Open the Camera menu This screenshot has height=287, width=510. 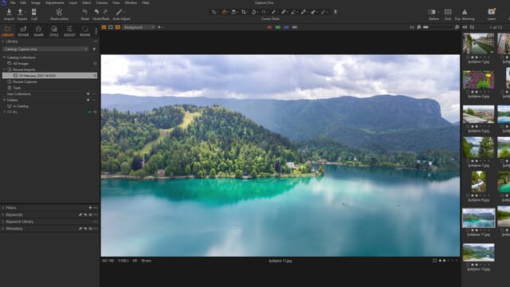[x=101, y=2]
